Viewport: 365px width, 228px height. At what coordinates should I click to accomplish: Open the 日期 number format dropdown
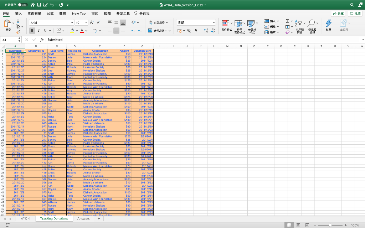tap(213, 22)
